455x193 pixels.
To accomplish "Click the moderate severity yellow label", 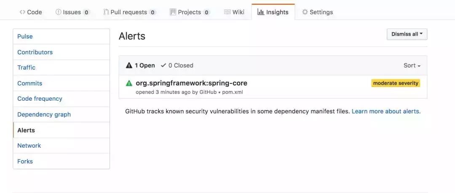I will tap(396, 83).
